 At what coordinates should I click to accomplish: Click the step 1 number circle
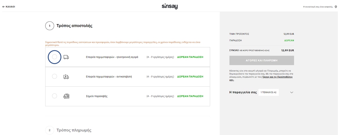click(49, 26)
